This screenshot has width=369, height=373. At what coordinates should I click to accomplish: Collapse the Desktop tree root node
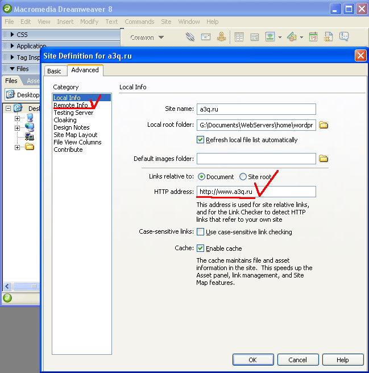click(x=8, y=109)
